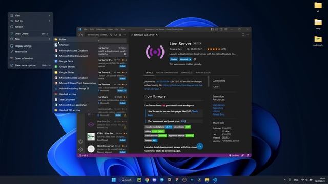Open File Explorer from the taskbar
The width and height of the screenshot is (328, 184).
pos(207,180)
